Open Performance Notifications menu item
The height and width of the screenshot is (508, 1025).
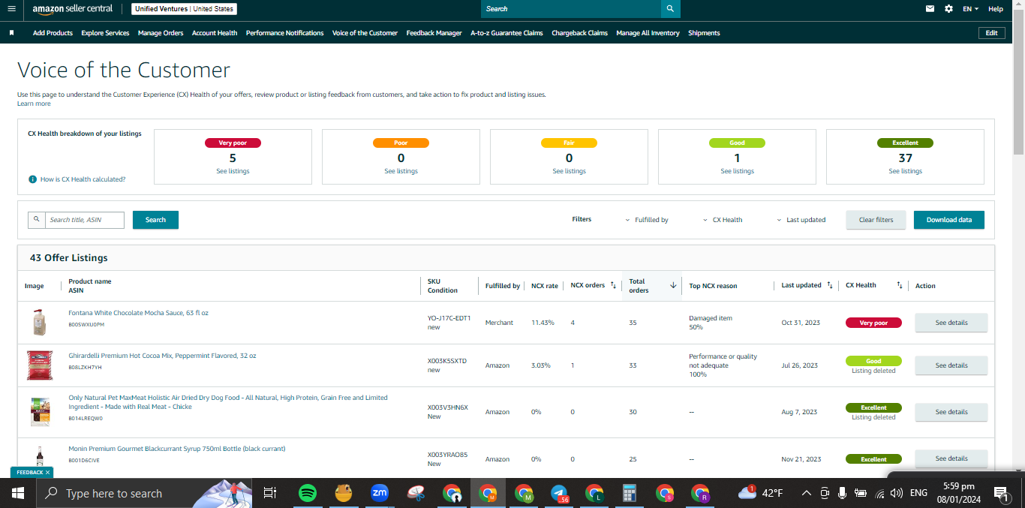point(285,33)
